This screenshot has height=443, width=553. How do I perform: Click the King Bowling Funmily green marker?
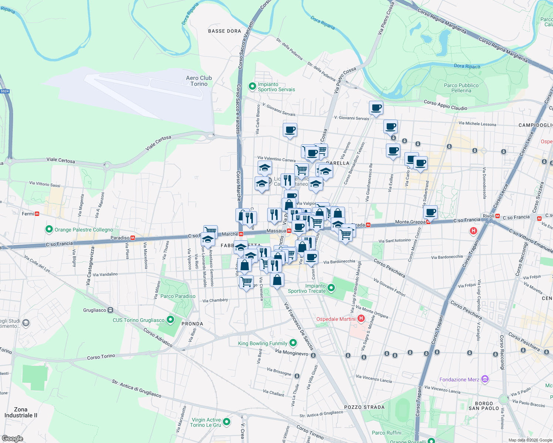click(293, 343)
